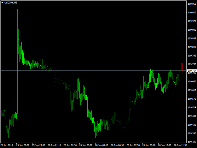Click the price level 109.525 on the scale

click(192, 108)
